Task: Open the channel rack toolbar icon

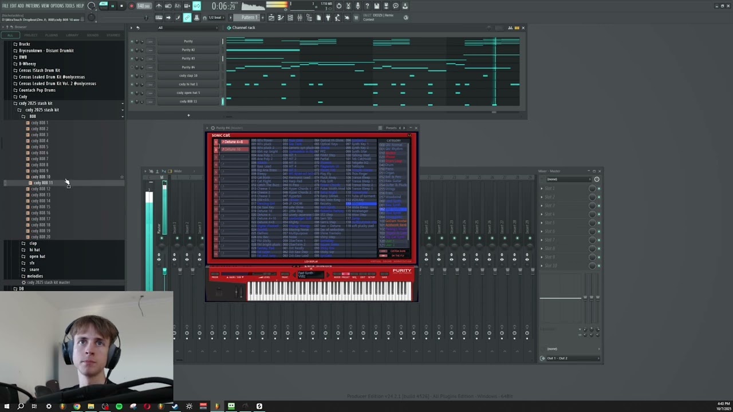Action: click(x=290, y=18)
